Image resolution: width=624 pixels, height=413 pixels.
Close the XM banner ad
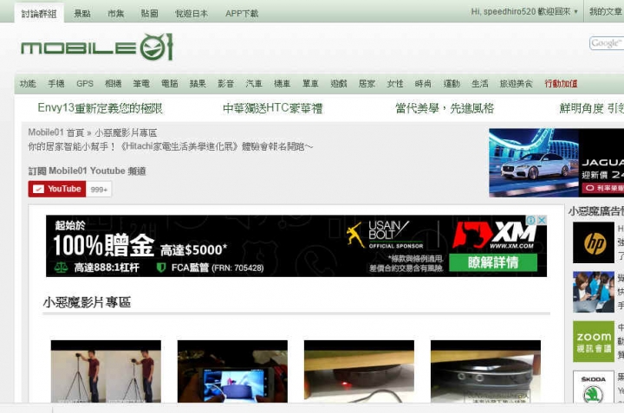[x=542, y=220]
